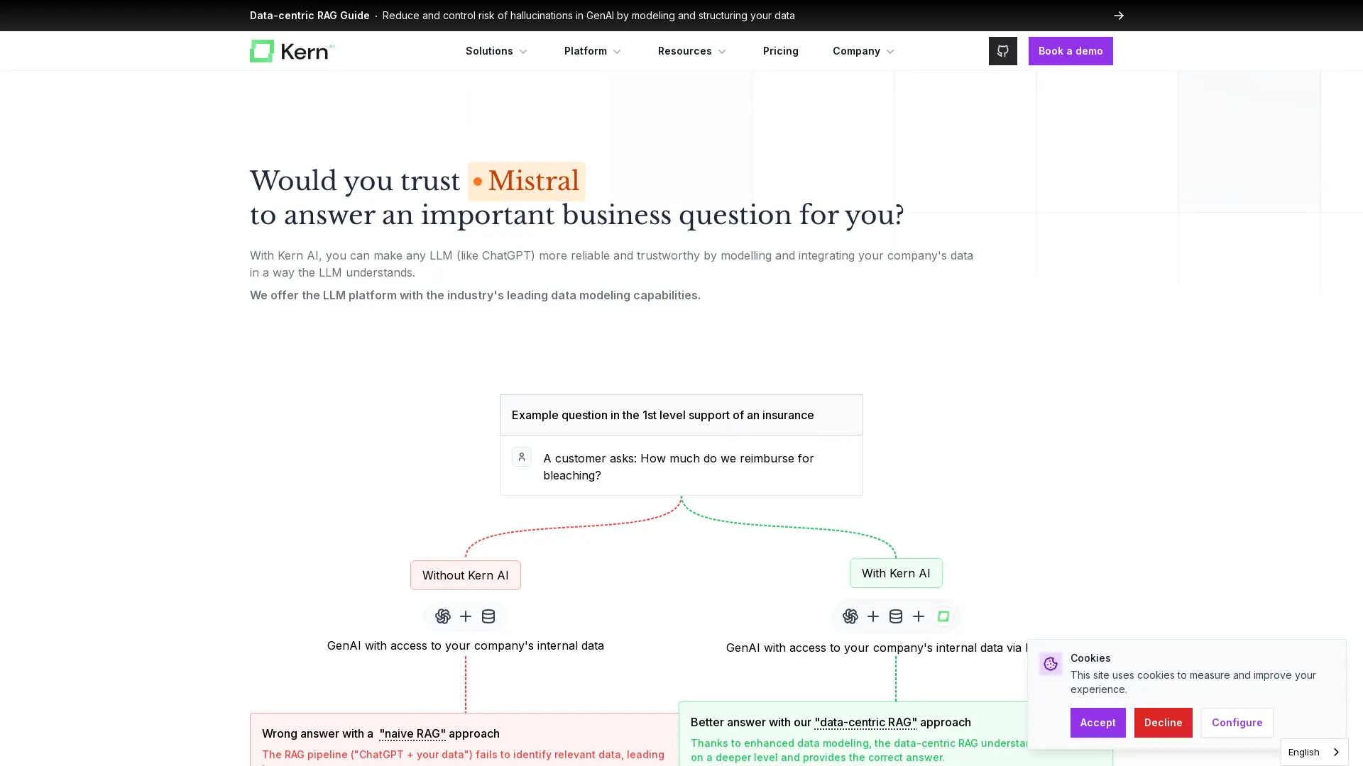Expand the Company menu

coord(862,50)
